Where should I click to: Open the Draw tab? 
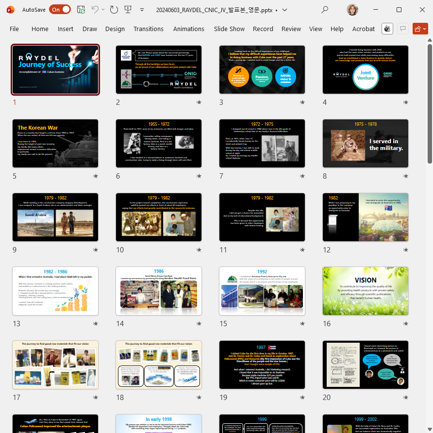click(x=90, y=29)
